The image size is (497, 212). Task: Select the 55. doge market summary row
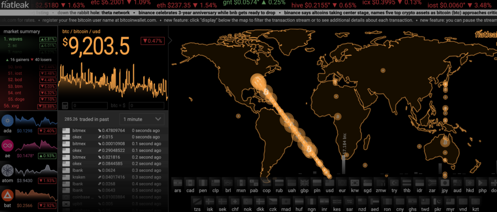pos(29,99)
